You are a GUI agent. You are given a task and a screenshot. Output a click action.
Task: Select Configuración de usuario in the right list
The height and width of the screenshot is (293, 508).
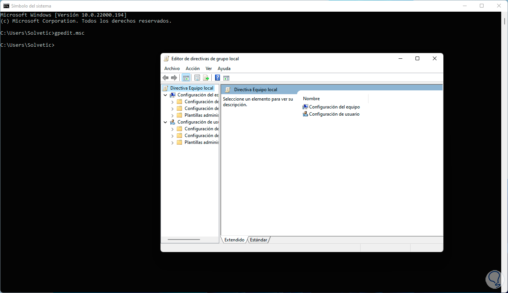pos(334,114)
